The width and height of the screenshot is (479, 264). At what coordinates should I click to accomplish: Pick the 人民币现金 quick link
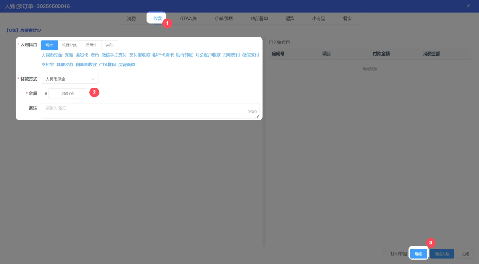[51, 55]
